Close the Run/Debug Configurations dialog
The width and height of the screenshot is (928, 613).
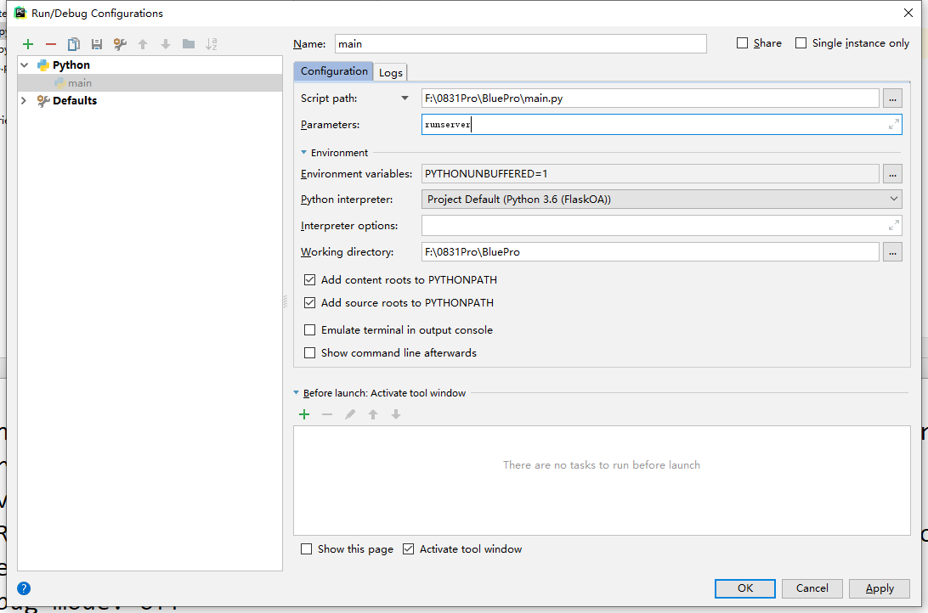[x=908, y=13]
